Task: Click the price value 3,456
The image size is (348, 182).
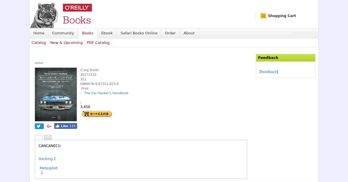Action: (x=85, y=107)
